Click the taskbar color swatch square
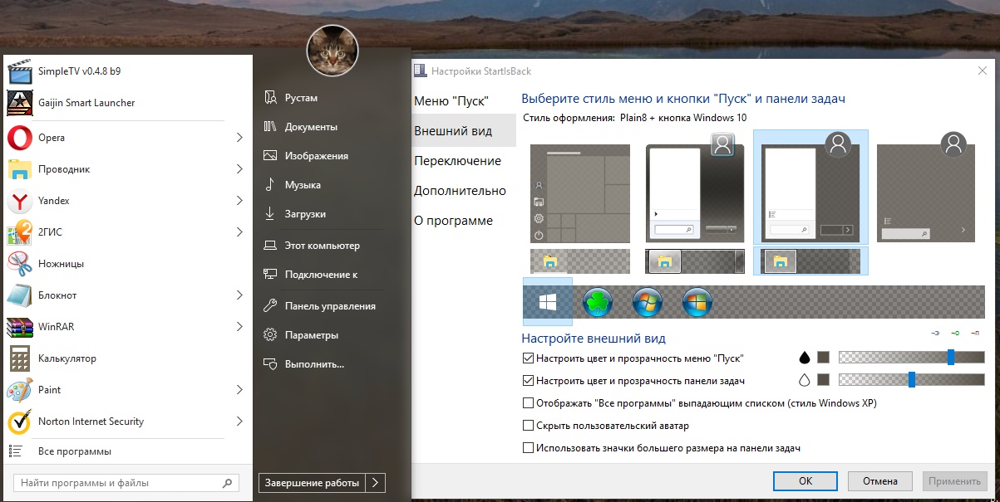Viewport: 1000px width, 502px height. point(824,380)
